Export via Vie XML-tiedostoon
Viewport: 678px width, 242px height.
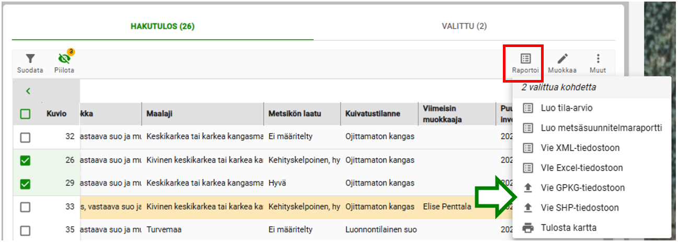click(573, 148)
